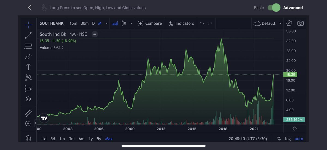Set the range to Max
Image resolution: width=327 pixels, height=150 pixels.
click(x=109, y=139)
